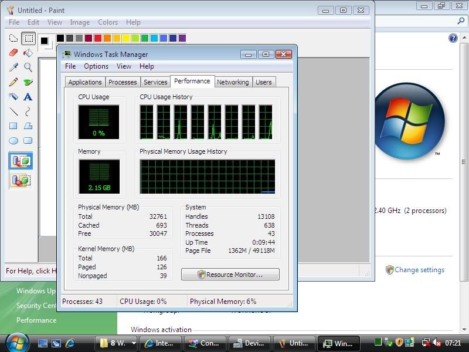Choose the Line tool in Paint
The height and width of the screenshot is (352, 469).
pos(13,111)
